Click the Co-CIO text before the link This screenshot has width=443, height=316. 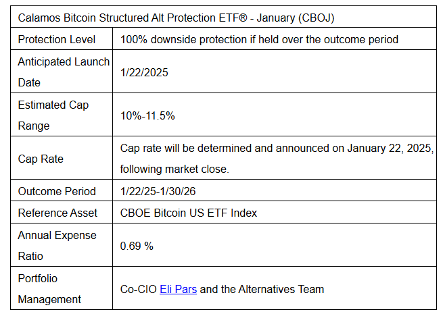139,289
